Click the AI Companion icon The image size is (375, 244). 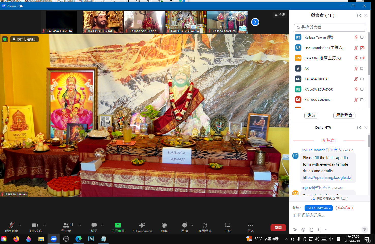tap(142, 225)
